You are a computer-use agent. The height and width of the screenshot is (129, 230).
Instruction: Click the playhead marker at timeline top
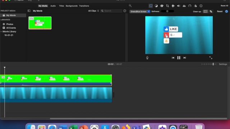click(5, 67)
